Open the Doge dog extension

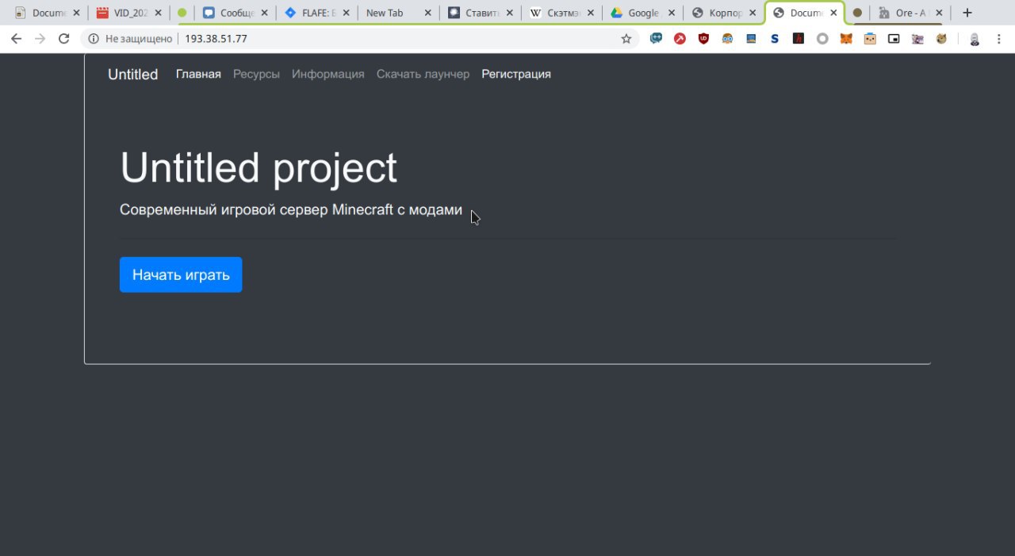[x=941, y=38]
